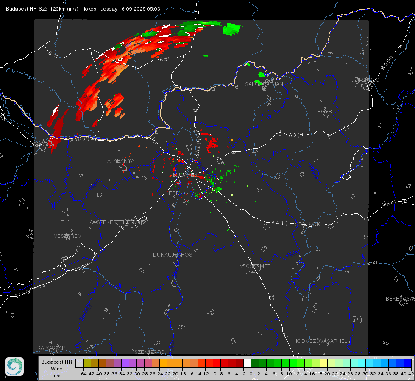415x381 pixels.
Task: Click the TATABANYA city label
Action: point(119,160)
